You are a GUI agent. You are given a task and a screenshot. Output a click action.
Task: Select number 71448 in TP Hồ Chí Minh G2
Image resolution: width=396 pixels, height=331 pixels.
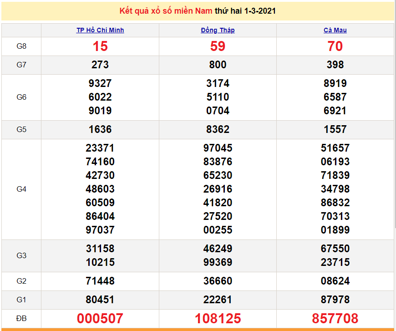pyautogui.click(x=100, y=281)
